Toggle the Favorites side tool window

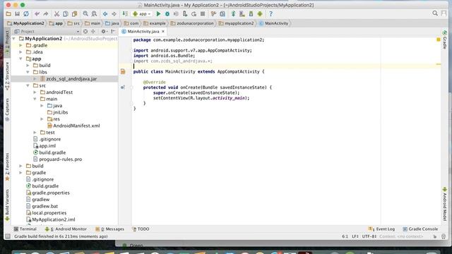tap(8, 167)
